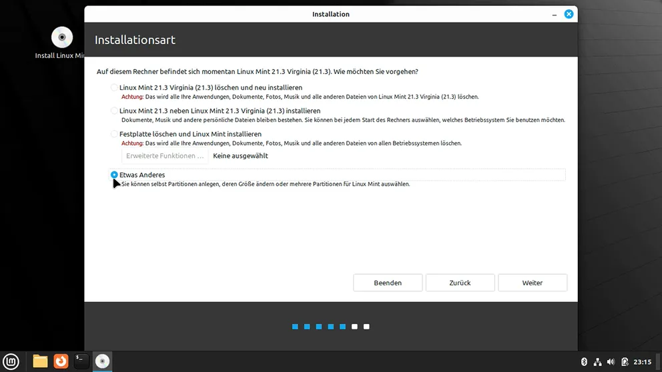The image size is (662, 372).
Task: Click the 'Keine ausgewählt' label
Action: (240, 155)
